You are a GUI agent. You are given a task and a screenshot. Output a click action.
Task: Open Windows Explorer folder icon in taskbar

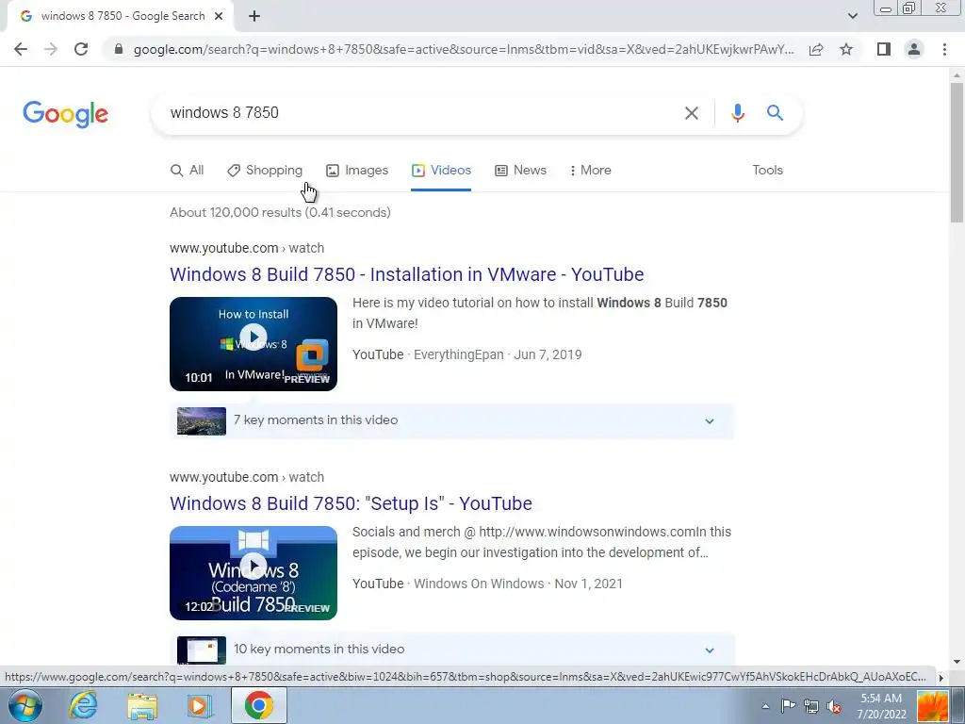pyautogui.click(x=142, y=705)
